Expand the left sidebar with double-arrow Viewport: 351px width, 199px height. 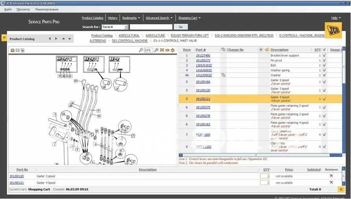(x=4, y=38)
